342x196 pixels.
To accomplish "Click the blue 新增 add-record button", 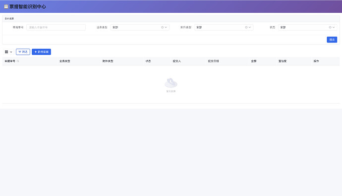I will click(42, 52).
